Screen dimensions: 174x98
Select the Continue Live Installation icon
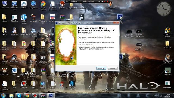[52, 6]
